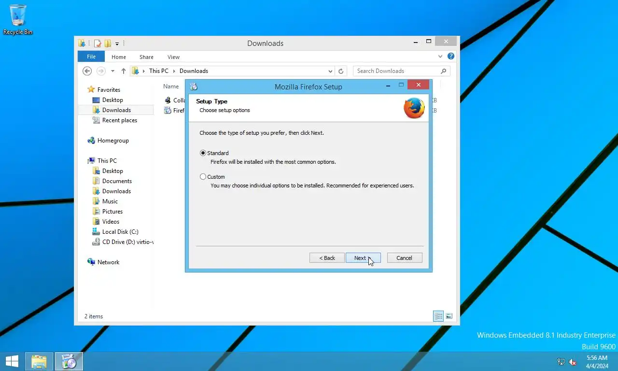Click Downloads in address breadcrumb
Screen dimensions: 618x371
pos(194,71)
